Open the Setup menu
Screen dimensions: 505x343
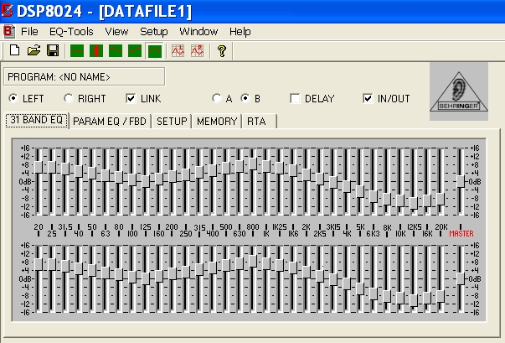[x=153, y=32]
